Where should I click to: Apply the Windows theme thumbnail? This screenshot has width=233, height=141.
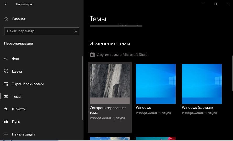(x=156, y=84)
